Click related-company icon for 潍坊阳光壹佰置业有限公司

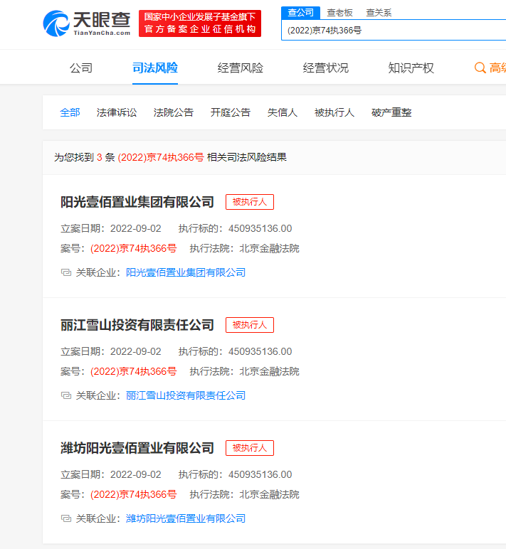tap(66, 518)
